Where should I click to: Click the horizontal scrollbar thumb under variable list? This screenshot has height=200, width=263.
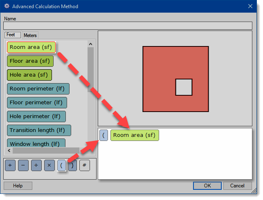pyautogui.click(x=46, y=151)
